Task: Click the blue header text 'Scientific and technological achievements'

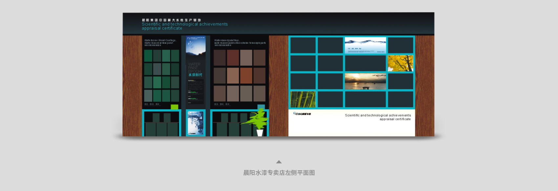Action: pos(185,24)
